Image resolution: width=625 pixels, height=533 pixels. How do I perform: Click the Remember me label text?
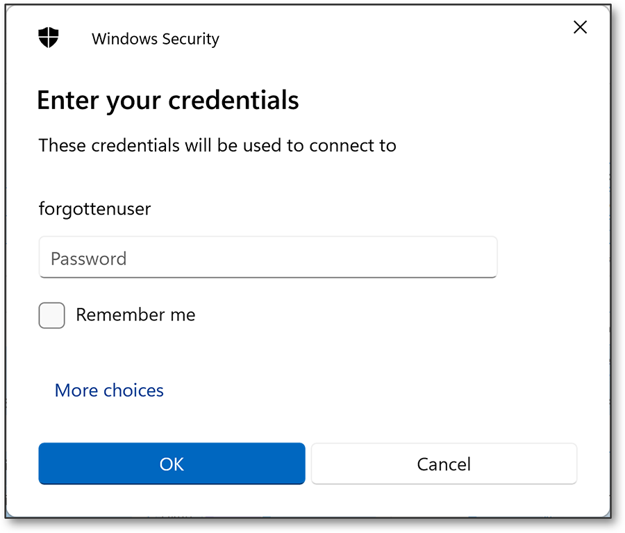tap(135, 315)
